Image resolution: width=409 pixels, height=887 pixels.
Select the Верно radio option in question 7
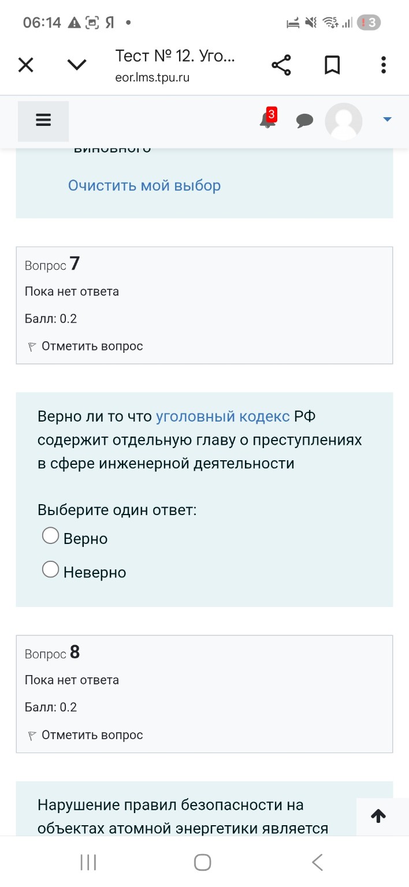(50, 535)
